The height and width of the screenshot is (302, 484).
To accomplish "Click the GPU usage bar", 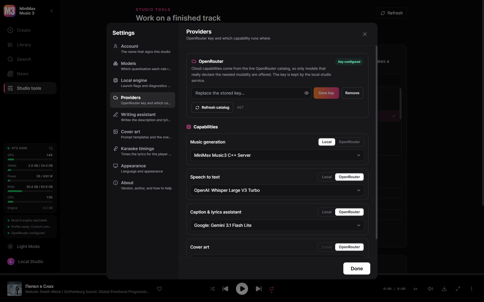I will (x=30, y=159).
